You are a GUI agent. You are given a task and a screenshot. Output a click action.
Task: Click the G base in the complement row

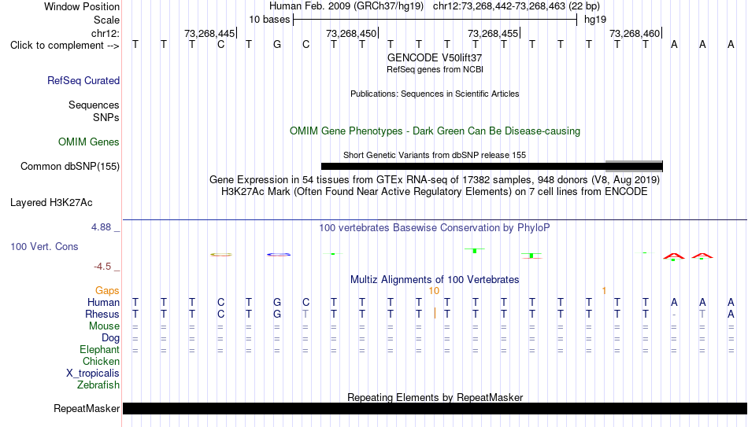(x=277, y=45)
